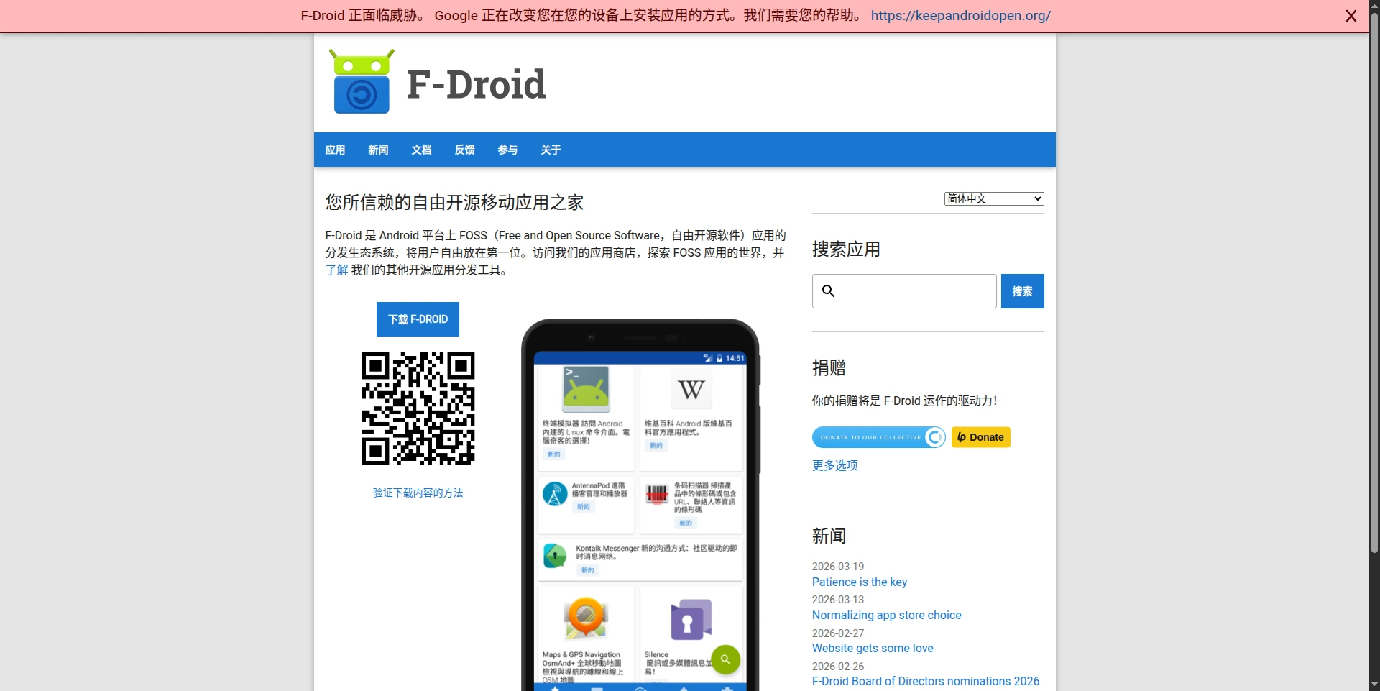The height and width of the screenshot is (691, 1380).
Task: Click the green search button on the phone screenshot
Action: tap(725, 659)
